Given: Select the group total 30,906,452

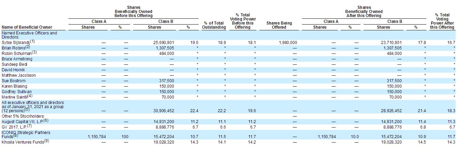Looking at the screenshot, I should (x=164, y=111).
